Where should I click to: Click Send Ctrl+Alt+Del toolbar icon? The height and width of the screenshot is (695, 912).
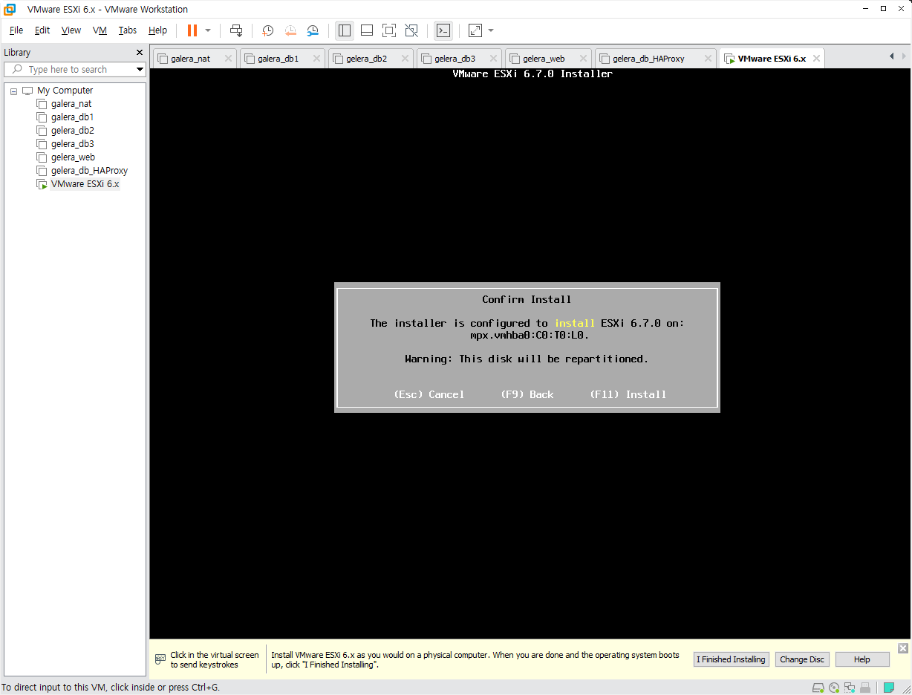pyautogui.click(x=236, y=30)
